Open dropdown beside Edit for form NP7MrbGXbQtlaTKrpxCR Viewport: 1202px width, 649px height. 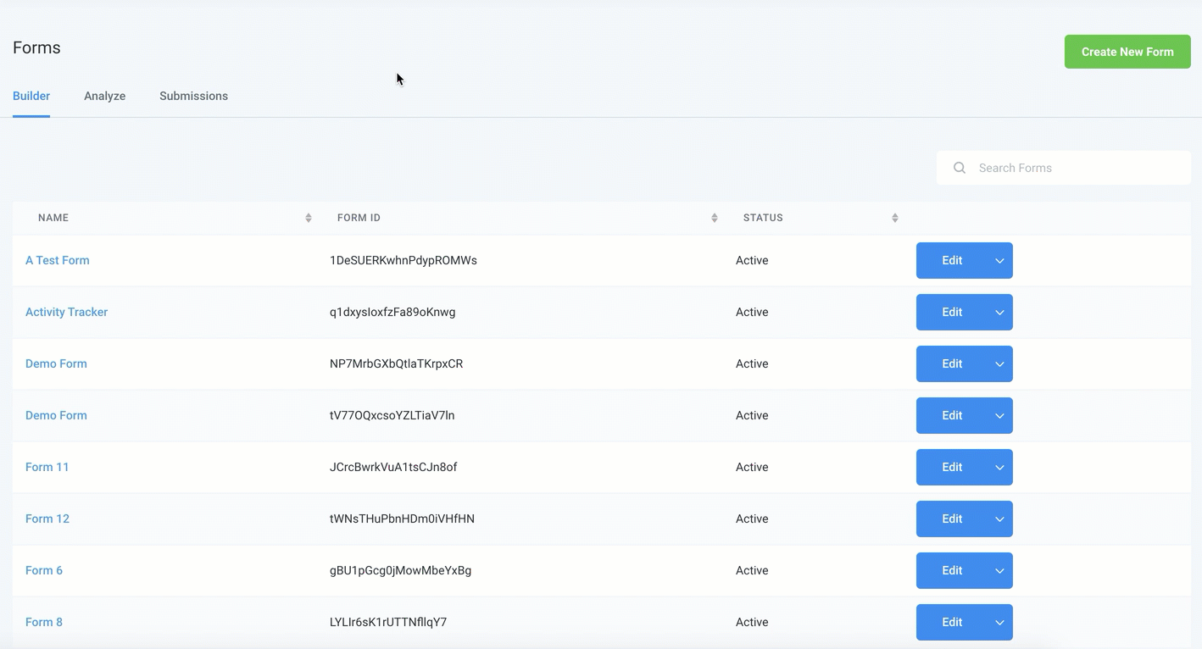coord(999,363)
